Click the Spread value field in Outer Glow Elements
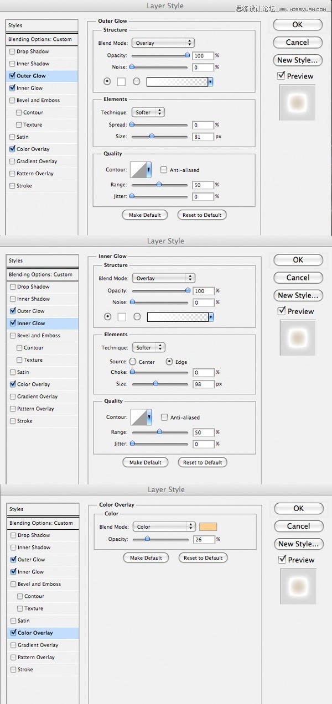This screenshot has width=332, height=704. (x=203, y=125)
